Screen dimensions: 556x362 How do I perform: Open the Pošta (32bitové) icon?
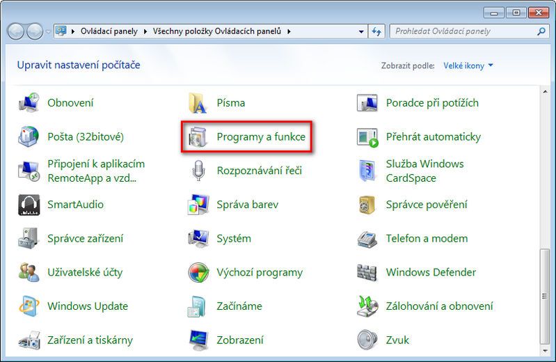[29, 136]
